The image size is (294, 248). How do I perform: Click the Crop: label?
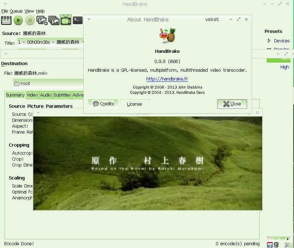pos(17,159)
